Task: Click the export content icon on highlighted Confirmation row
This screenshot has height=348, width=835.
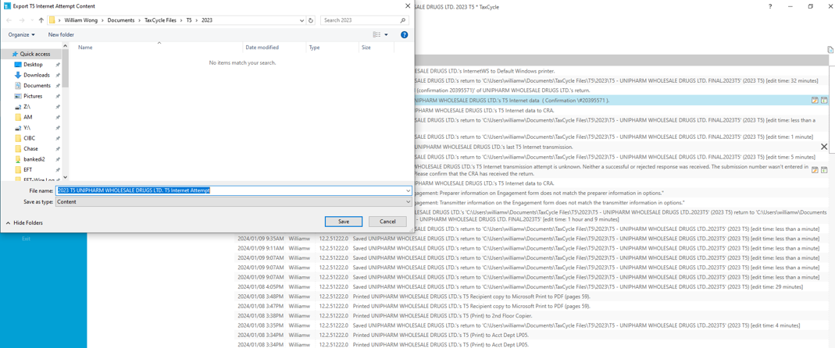Action: [824, 100]
